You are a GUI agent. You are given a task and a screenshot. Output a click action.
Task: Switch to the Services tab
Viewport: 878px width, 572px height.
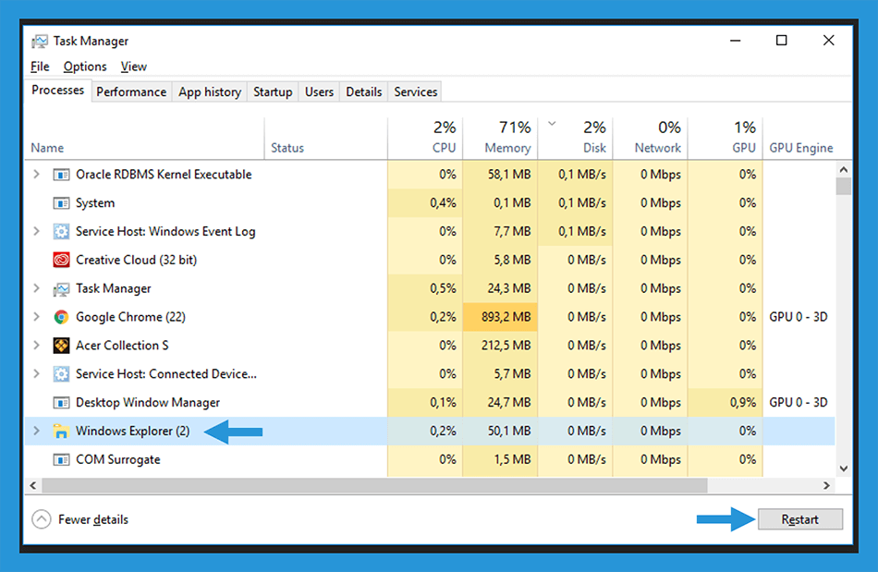(416, 91)
